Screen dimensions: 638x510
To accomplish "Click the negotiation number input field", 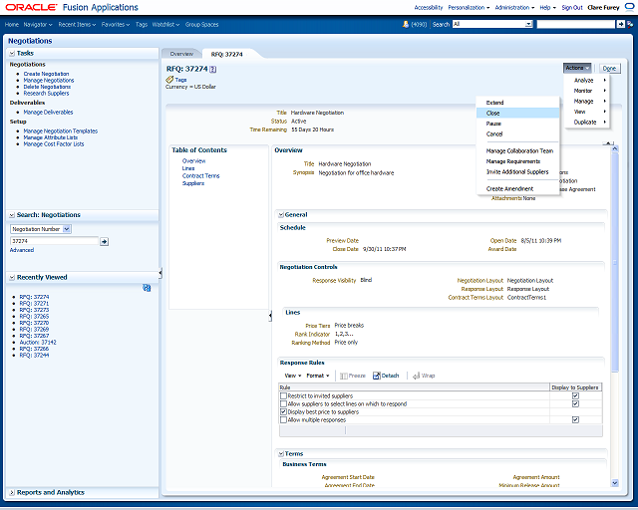I will (54, 241).
